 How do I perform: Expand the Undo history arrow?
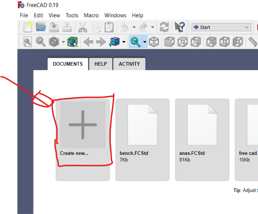[x=134, y=27]
